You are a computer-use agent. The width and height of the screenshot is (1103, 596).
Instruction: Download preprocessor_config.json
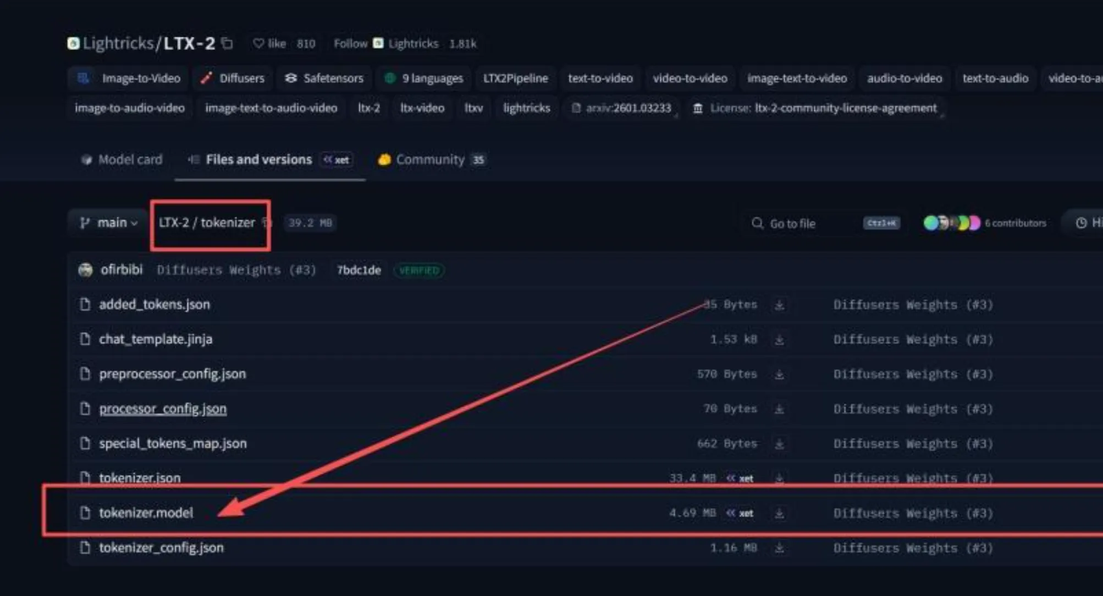coord(779,374)
